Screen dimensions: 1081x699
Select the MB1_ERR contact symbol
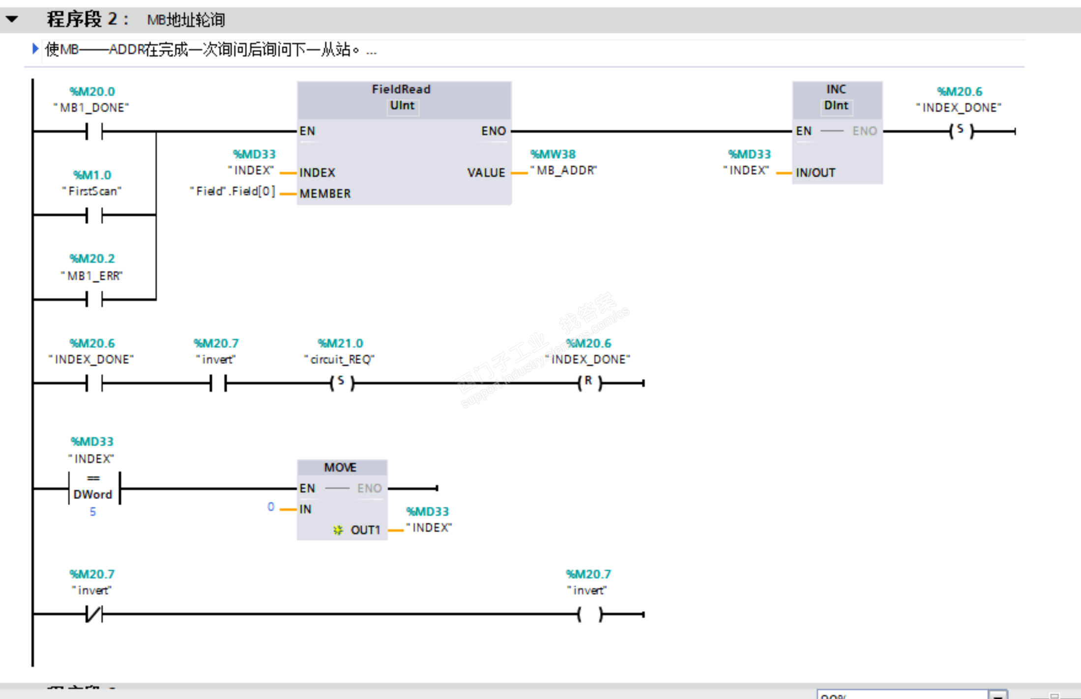tap(94, 298)
